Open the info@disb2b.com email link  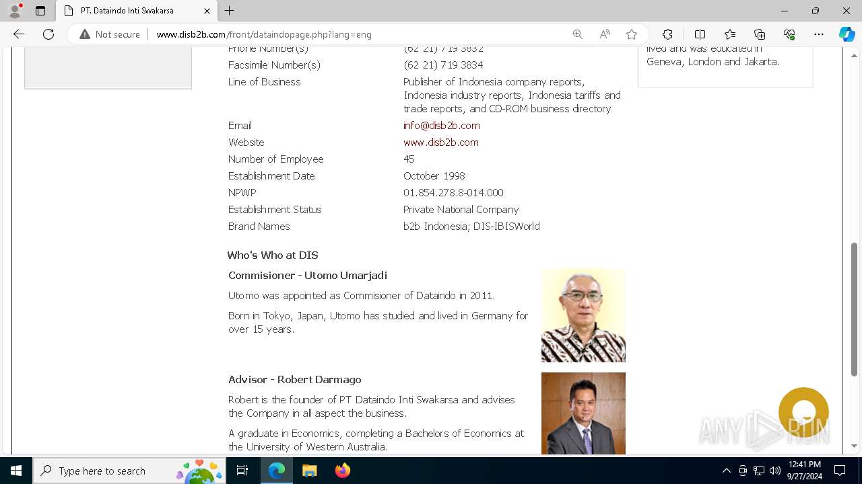click(x=442, y=126)
